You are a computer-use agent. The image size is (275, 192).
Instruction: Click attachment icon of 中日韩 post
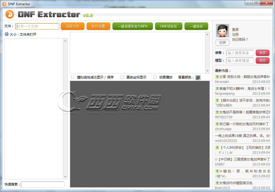(216, 159)
